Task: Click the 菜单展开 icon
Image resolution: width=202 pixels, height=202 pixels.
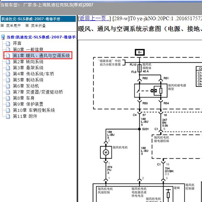Action: 2,26
